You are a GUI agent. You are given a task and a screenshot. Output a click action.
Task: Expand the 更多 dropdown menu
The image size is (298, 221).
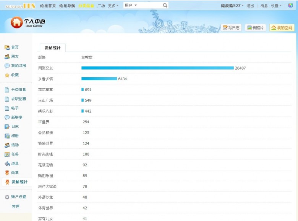113,6
